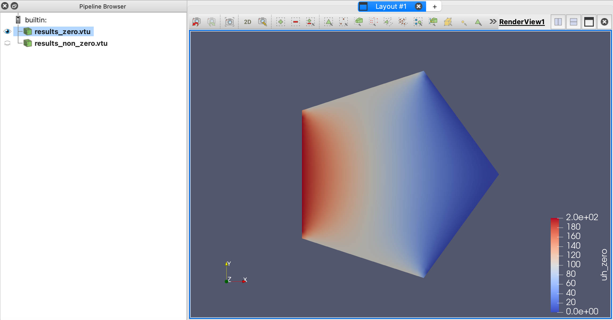
Task: Maximize the RenderView1 frame
Action: [589, 22]
